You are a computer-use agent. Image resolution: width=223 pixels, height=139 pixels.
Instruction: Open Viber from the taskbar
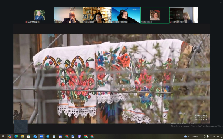(79, 136)
